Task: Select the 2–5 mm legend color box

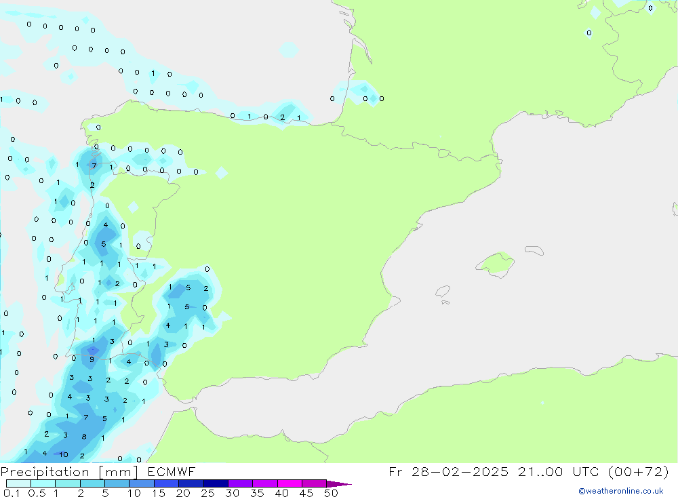Action: click(92, 483)
